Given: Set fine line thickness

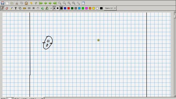Looking at the screenshot, I should pyautogui.click(x=51, y=8).
